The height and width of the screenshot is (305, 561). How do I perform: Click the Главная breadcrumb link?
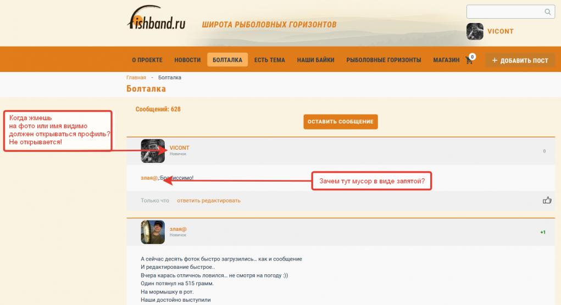(x=136, y=77)
